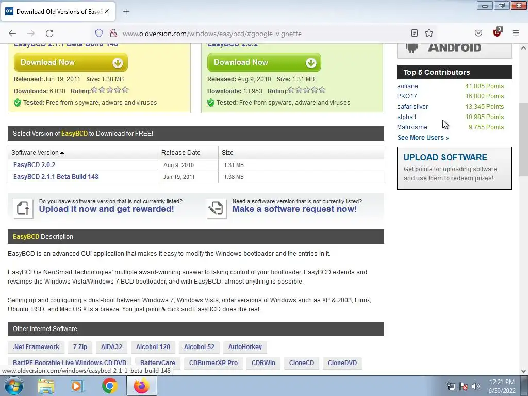Open the uBlock Origin extension icon
The image size is (528, 396).
[498, 32]
